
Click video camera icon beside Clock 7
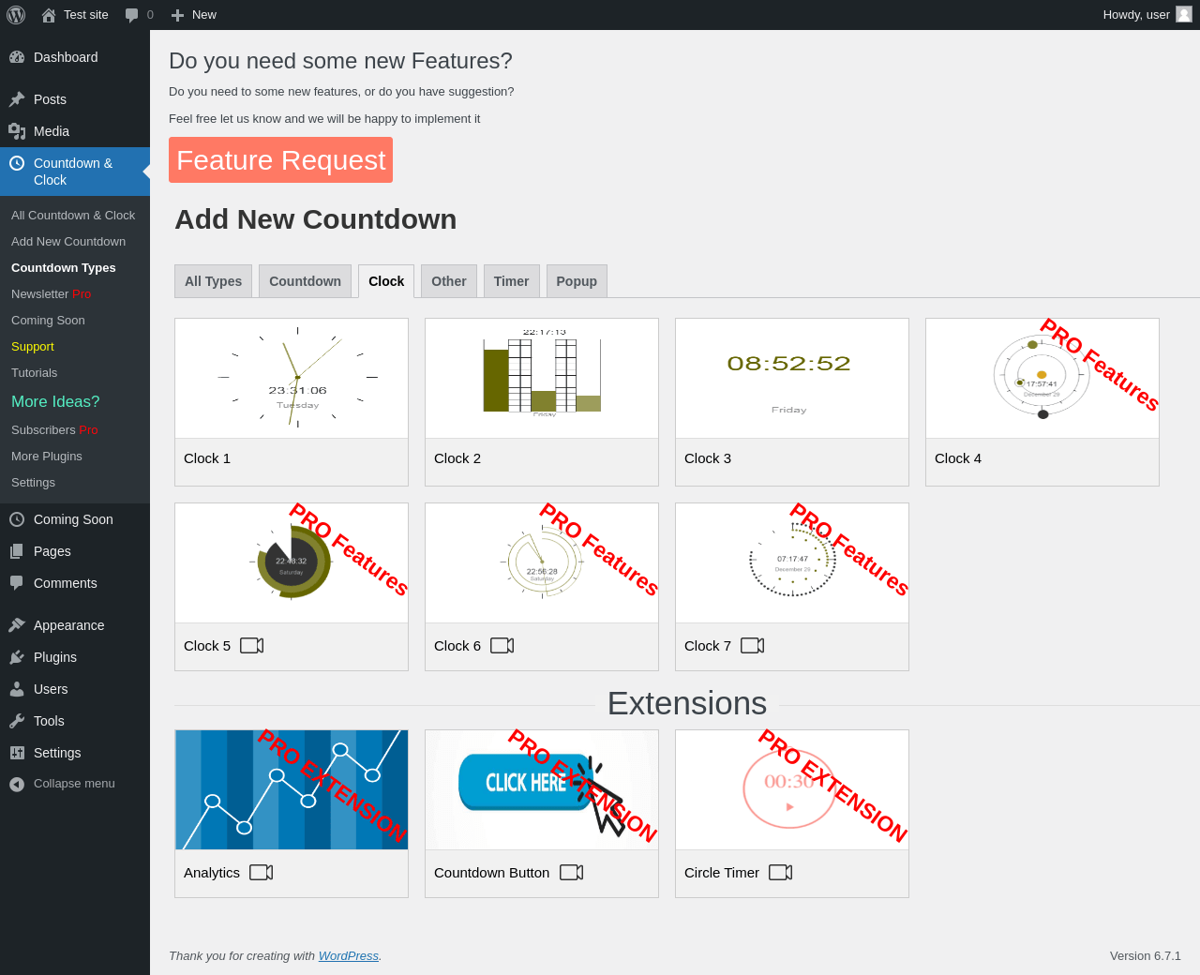coord(752,646)
